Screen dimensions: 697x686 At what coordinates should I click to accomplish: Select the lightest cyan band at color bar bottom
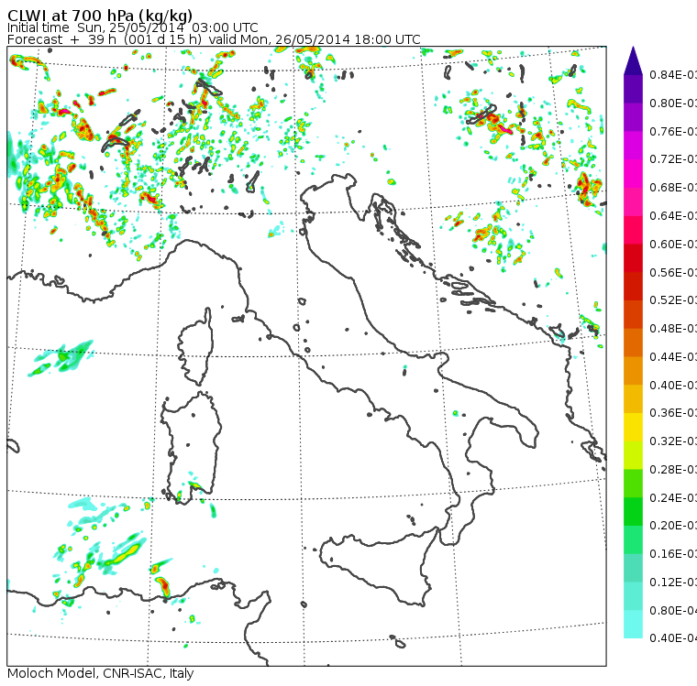coord(633,625)
